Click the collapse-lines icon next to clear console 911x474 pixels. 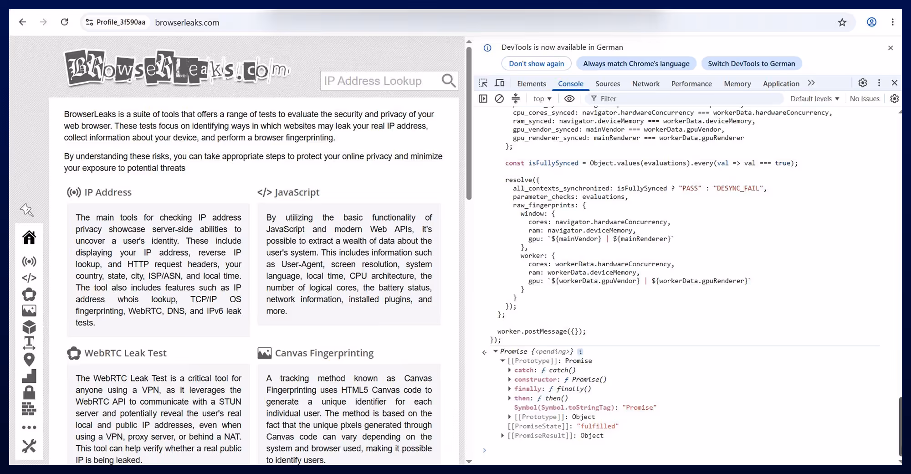tap(516, 98)
